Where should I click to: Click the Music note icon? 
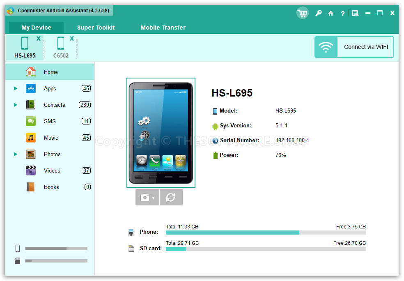click(x=31, y=138)
